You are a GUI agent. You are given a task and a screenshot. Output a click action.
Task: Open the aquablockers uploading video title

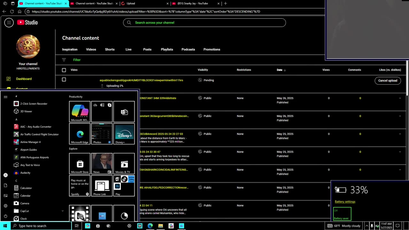coord(141,80)
